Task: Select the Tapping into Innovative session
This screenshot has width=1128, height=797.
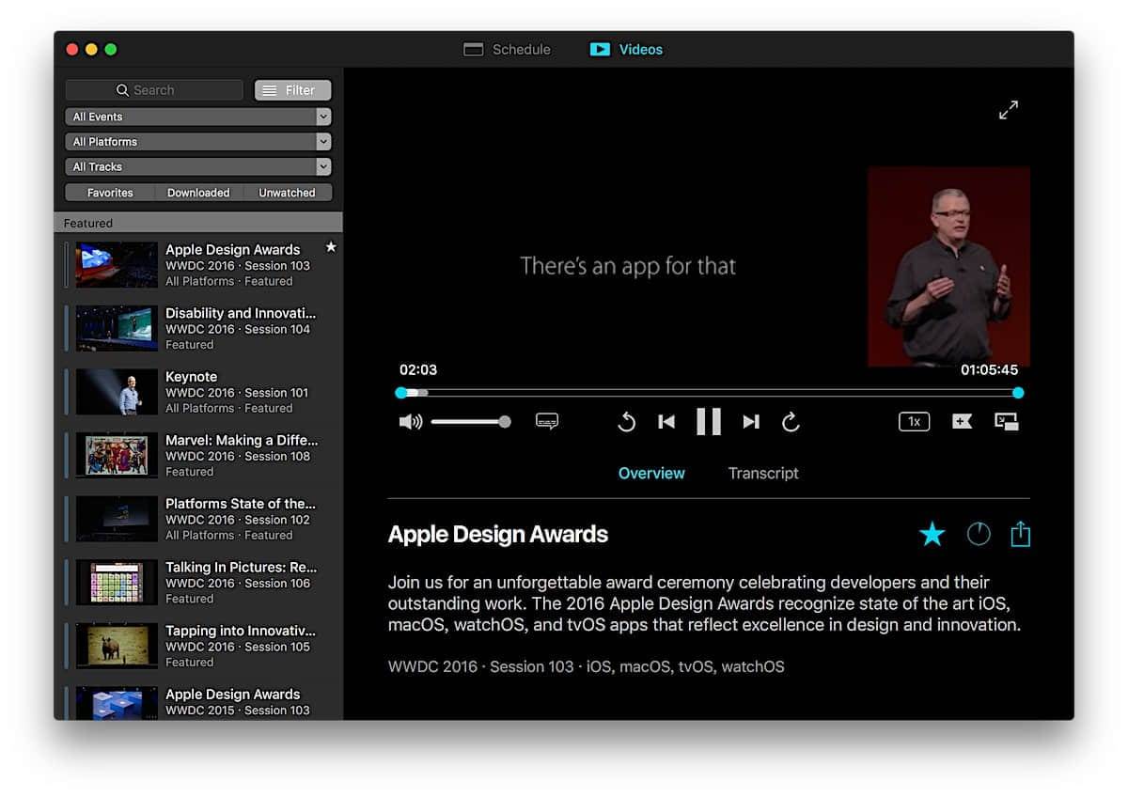Action: pyautogui.click(x=198, y=646)
